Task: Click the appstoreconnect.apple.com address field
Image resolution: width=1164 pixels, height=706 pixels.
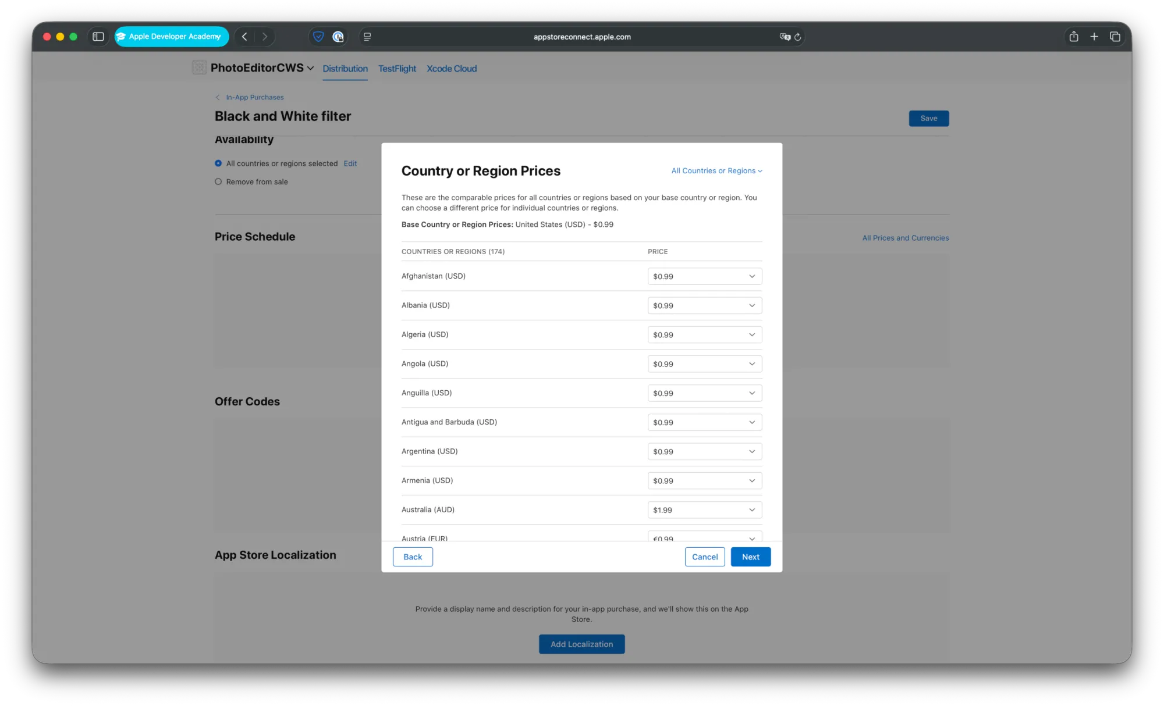Action: tap(582, 37)
